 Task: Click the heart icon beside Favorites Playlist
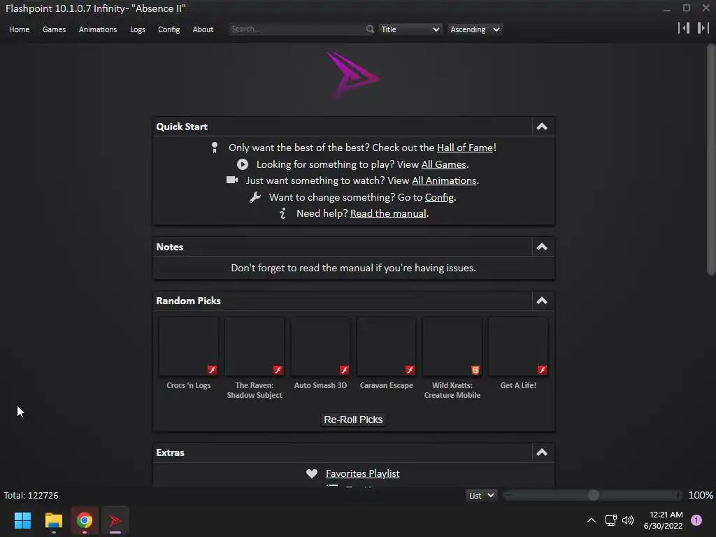pyautogui.click(x=312, y=473)
